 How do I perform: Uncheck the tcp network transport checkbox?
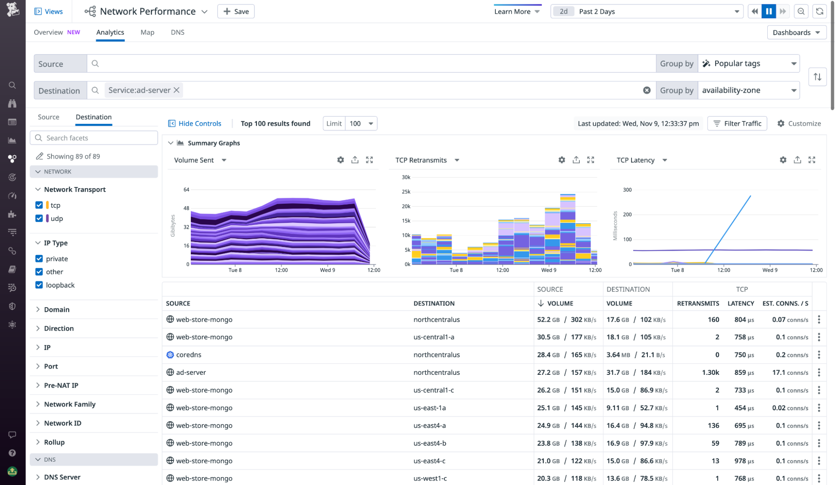coord(39,205)
